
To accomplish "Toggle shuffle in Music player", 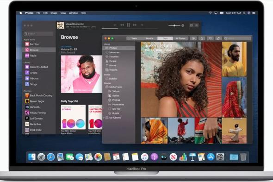I will coord(142,25).
